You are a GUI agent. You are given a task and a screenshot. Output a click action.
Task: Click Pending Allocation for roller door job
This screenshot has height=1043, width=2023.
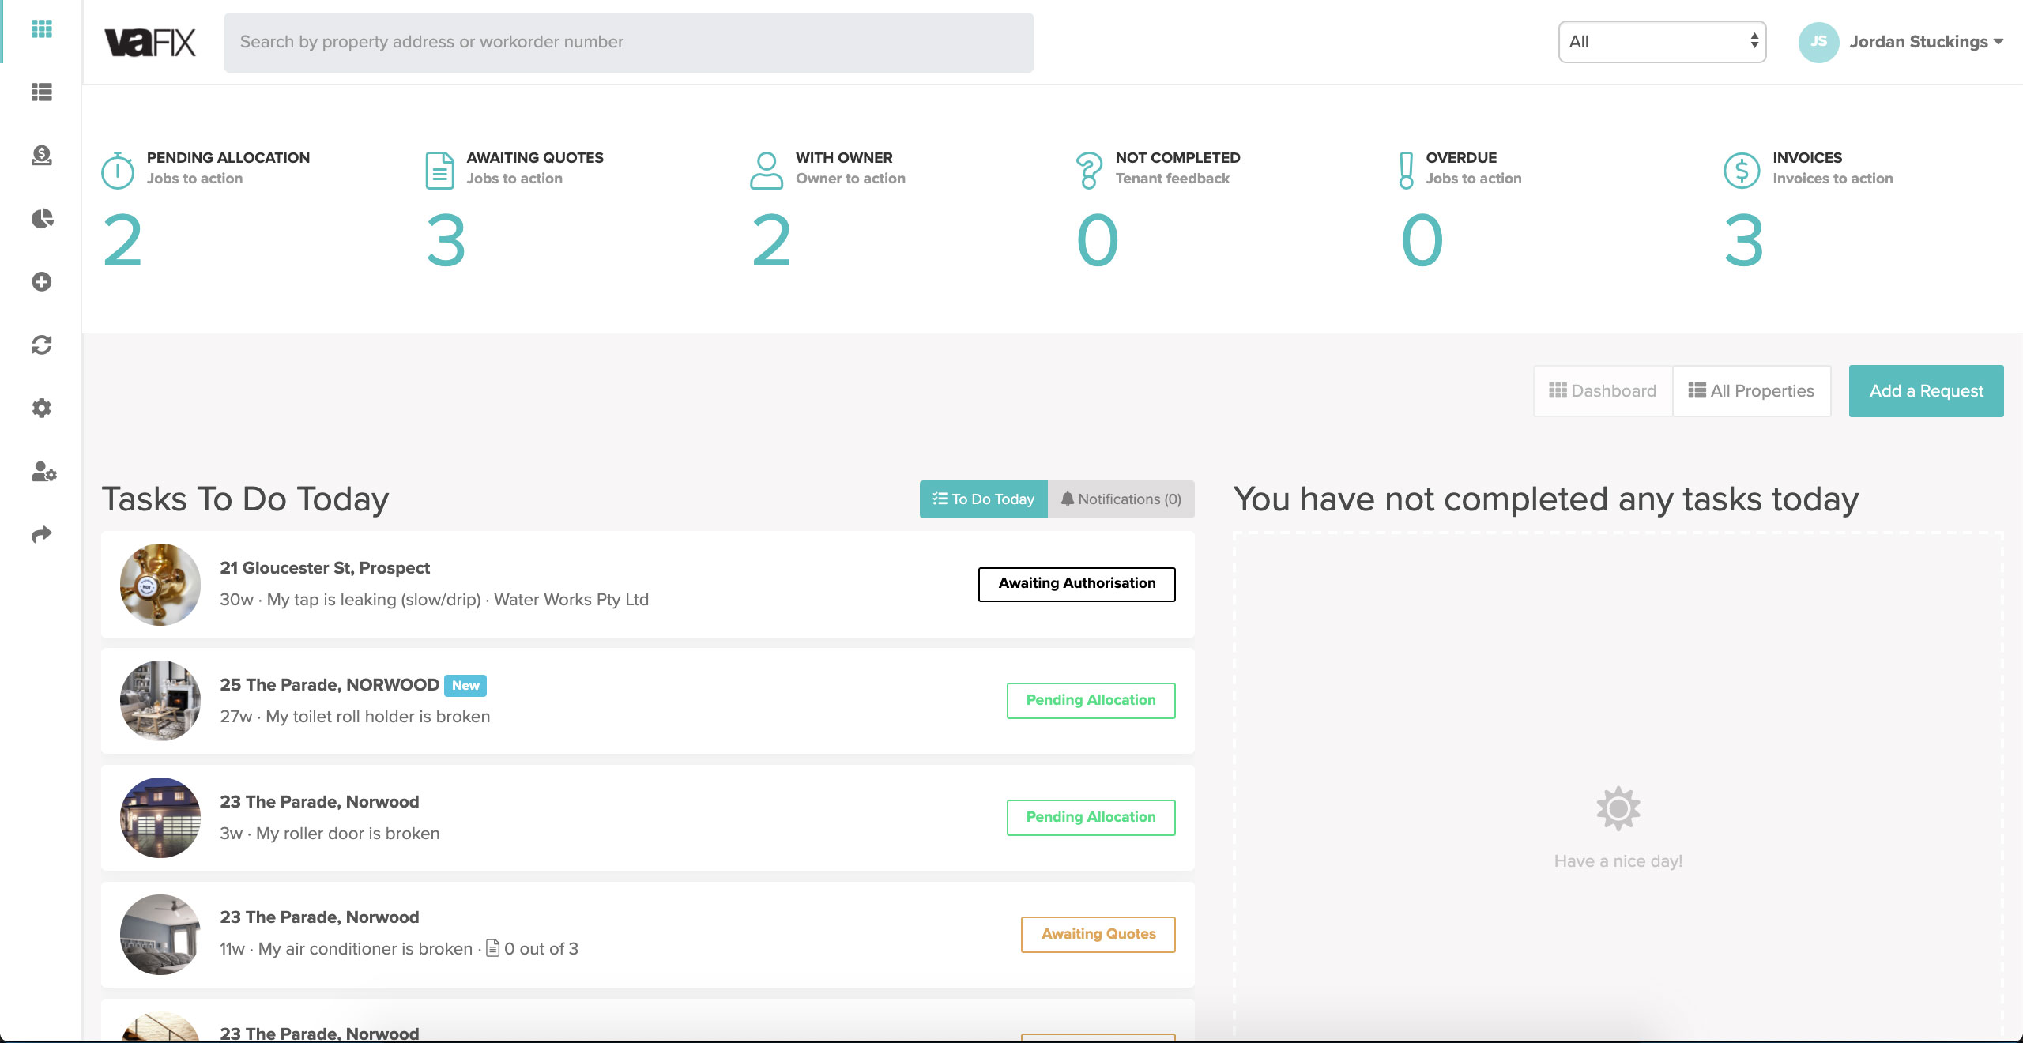pyautogui.click(x=1091, y=818)
